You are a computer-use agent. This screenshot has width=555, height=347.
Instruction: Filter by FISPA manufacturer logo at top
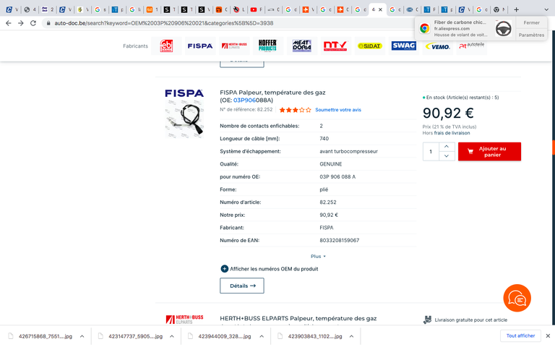200,46
